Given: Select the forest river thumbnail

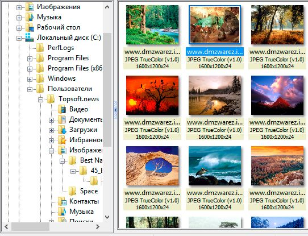Looking at the screenshot, I should coord(152,25).
